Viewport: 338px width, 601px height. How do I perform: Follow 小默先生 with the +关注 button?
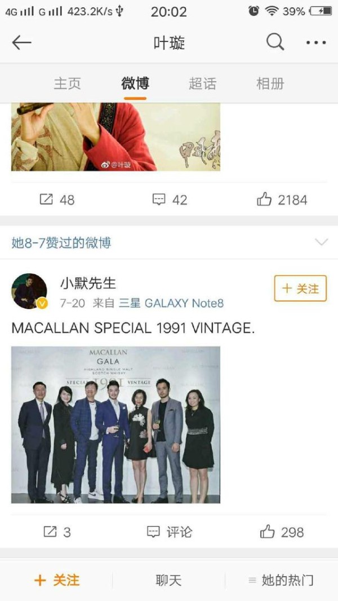pos(300,288)
